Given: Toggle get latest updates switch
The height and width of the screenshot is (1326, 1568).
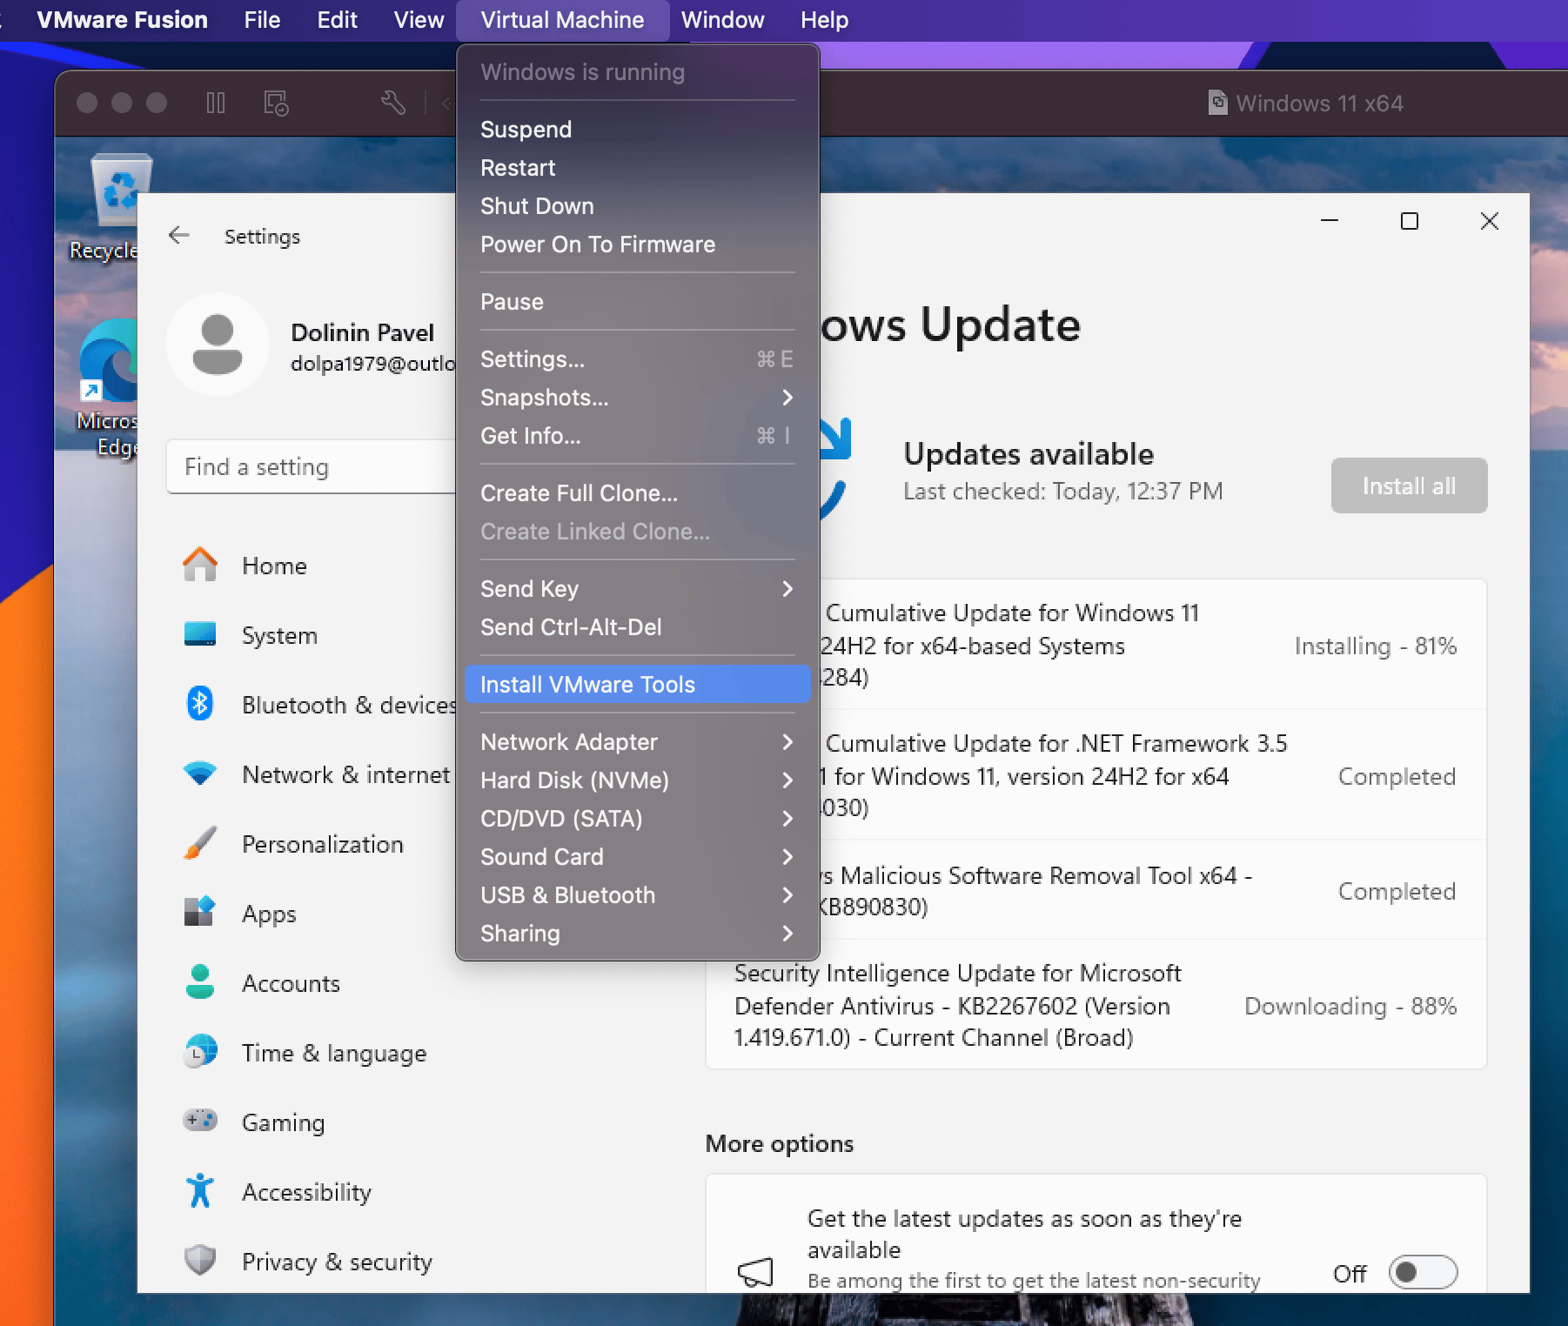Looking at the screenshot, I should pos(1423,1273).
